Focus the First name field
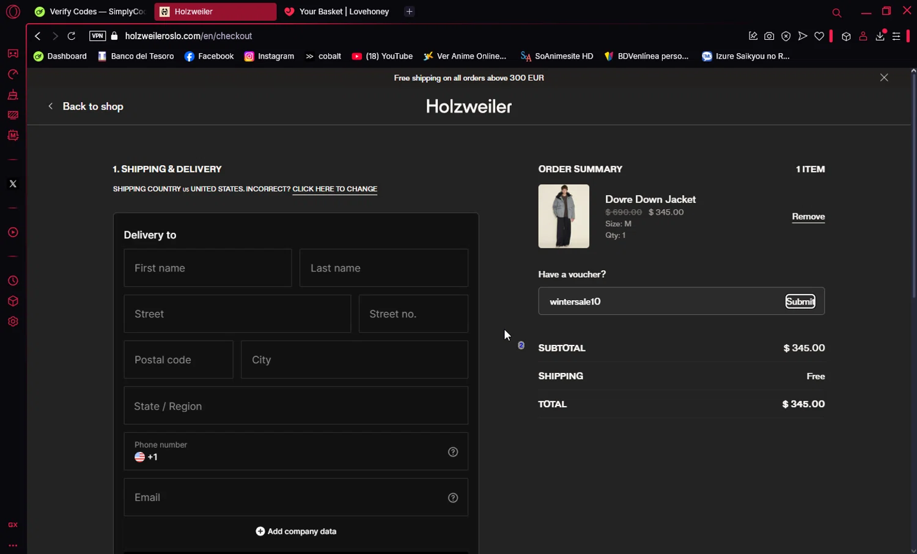Viewport: 917px width, 554px height. coord(208,268)
